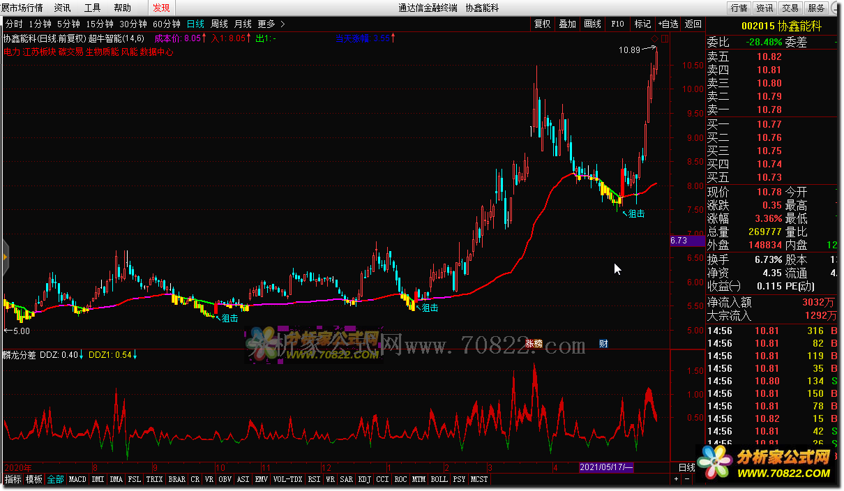Click the 财 marker on chart

(604, 343)
